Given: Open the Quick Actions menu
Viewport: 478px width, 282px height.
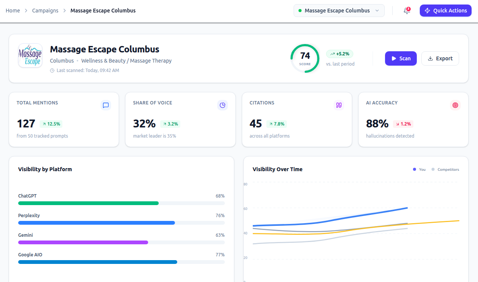Looking at the screenshot, I should (x=446, y=11).
